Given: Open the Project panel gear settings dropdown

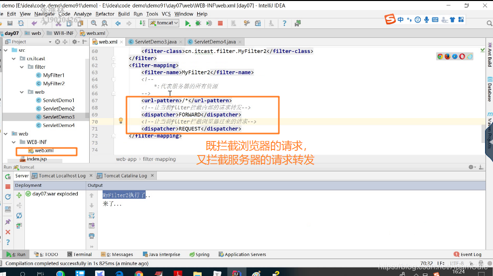Looking at the screenshot, I should (75, 41).
